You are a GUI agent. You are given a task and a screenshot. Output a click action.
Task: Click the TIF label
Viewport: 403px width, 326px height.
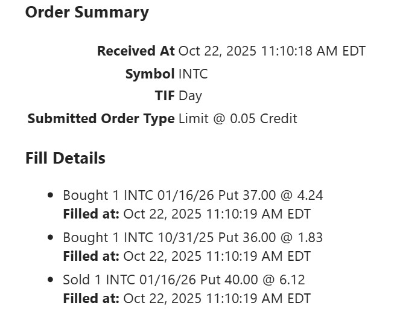tap(165, 96)
